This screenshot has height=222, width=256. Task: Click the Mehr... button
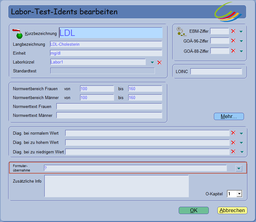click(229, 116)
